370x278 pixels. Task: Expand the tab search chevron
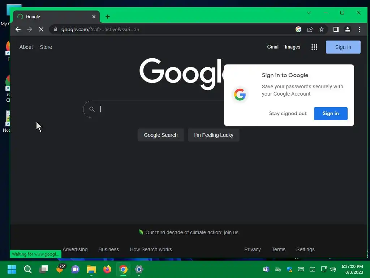click(x=309, y=13)
